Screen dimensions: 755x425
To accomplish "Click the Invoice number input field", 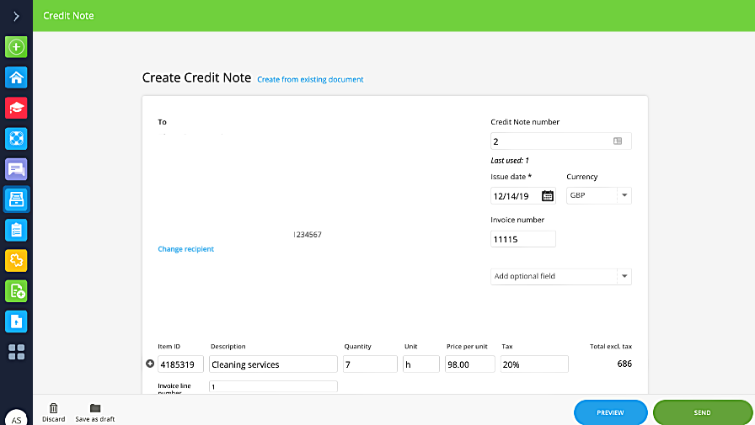I will click(x=522, y=239).
